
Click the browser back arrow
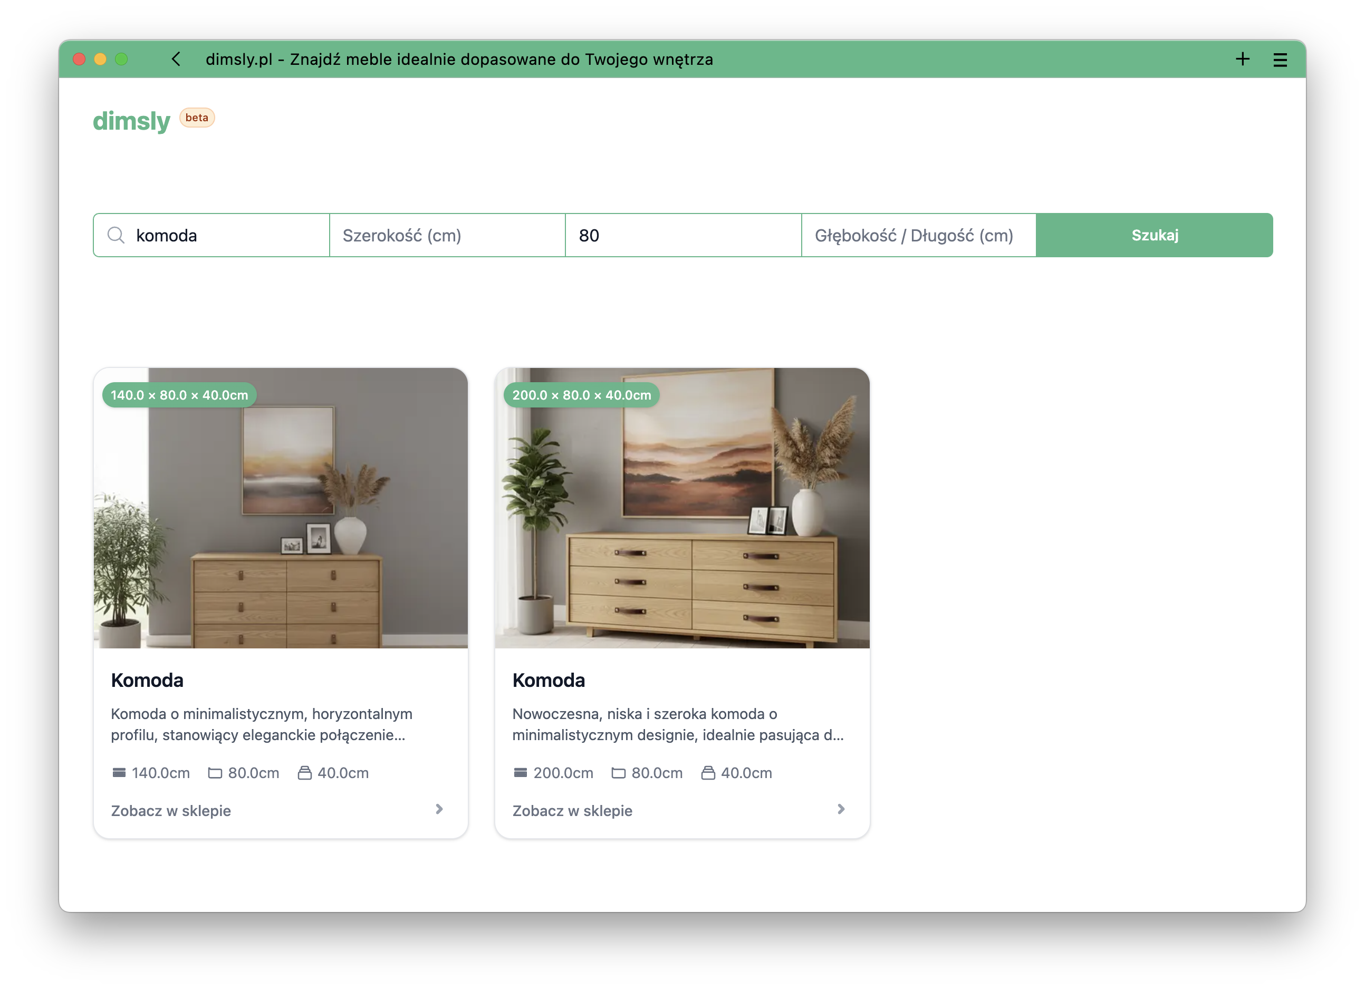[176, 59]
